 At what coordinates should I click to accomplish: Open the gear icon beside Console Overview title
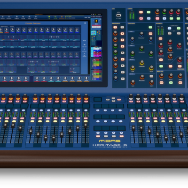[x=85, y=23]
